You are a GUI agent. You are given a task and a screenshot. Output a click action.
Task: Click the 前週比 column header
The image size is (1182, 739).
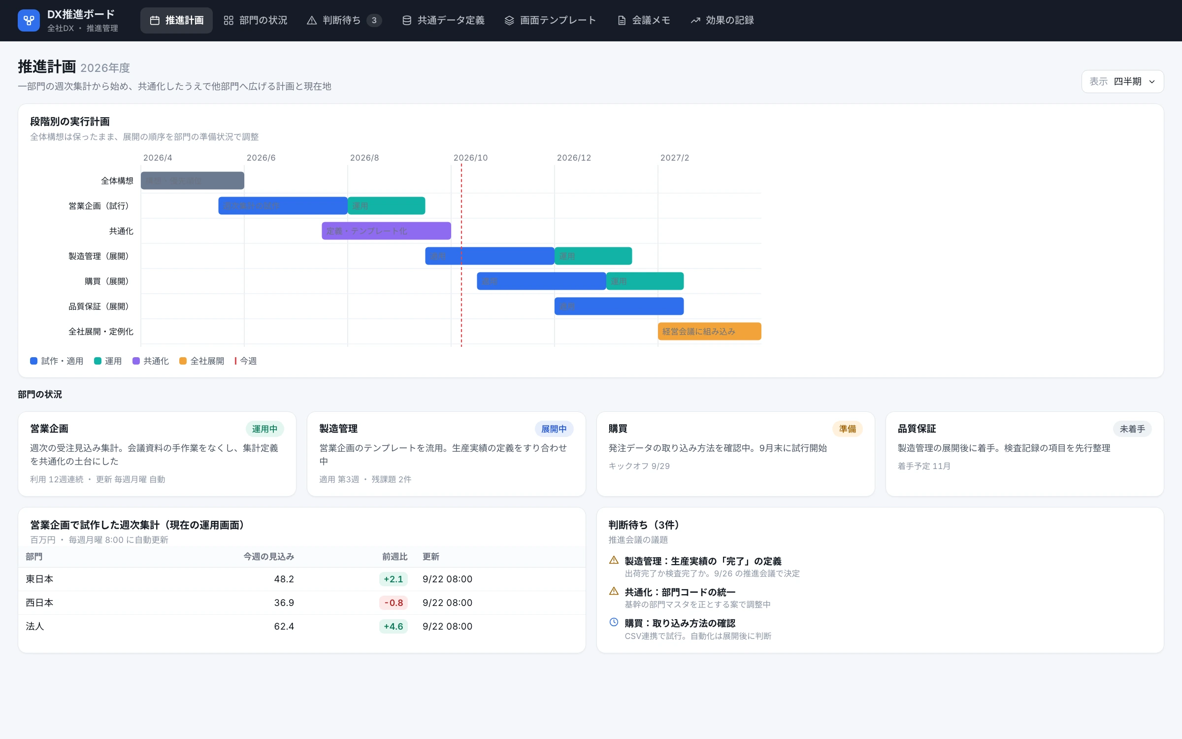[395, 557]
